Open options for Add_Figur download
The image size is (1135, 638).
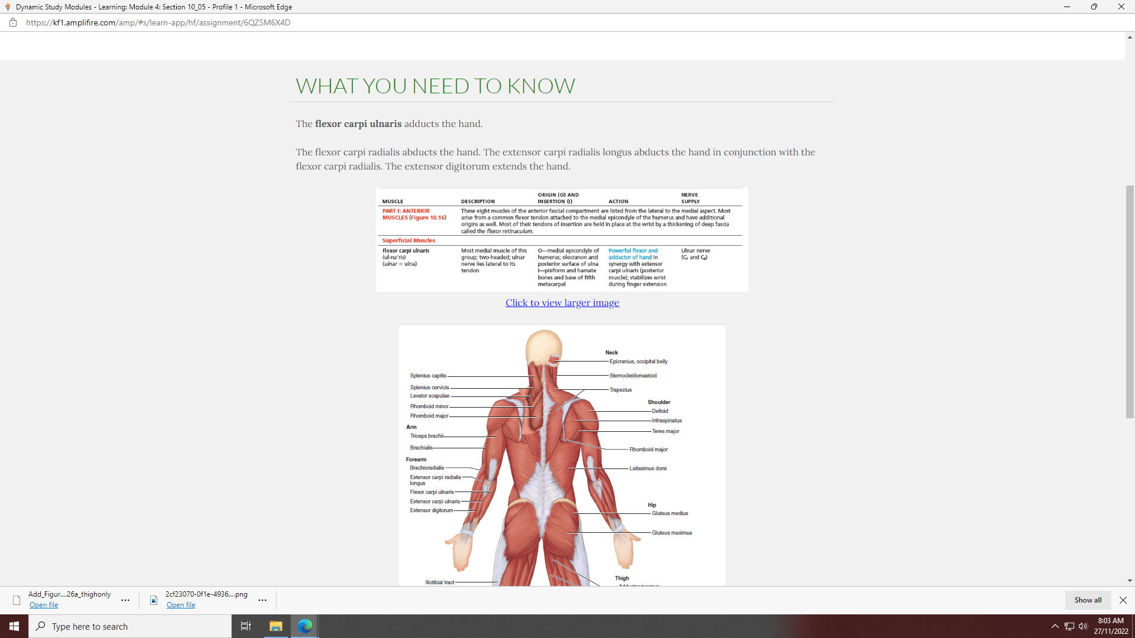125,600
